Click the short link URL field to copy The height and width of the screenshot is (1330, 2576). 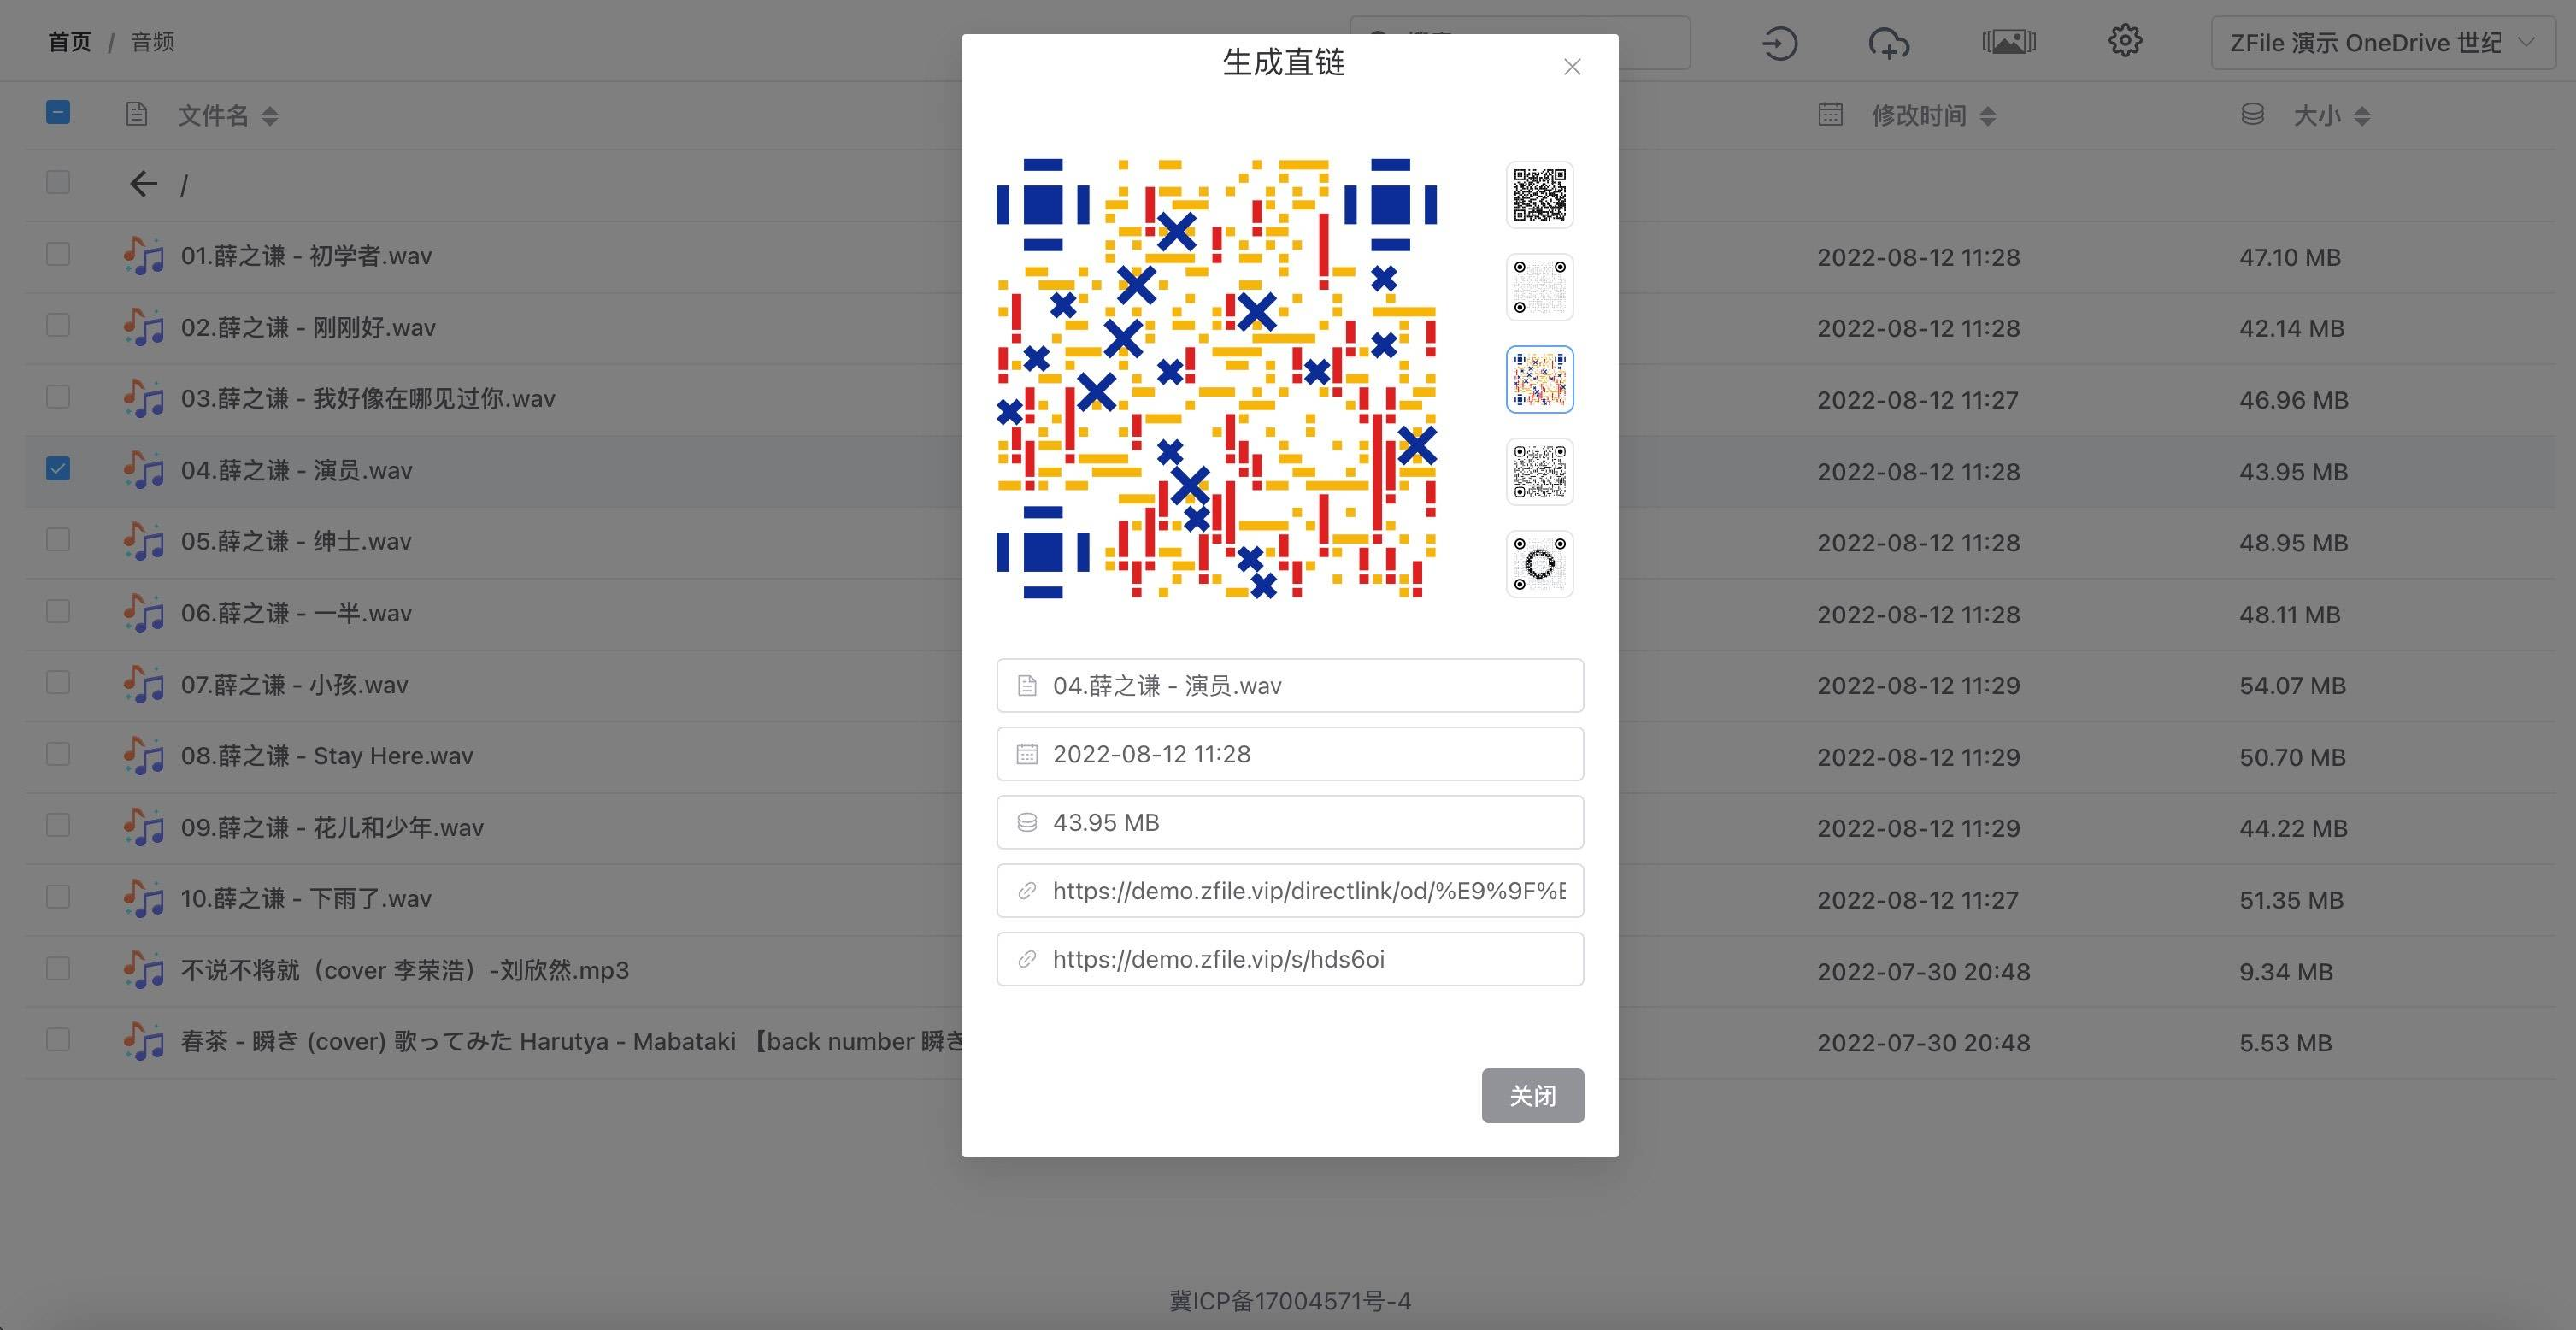(1289, 958)
